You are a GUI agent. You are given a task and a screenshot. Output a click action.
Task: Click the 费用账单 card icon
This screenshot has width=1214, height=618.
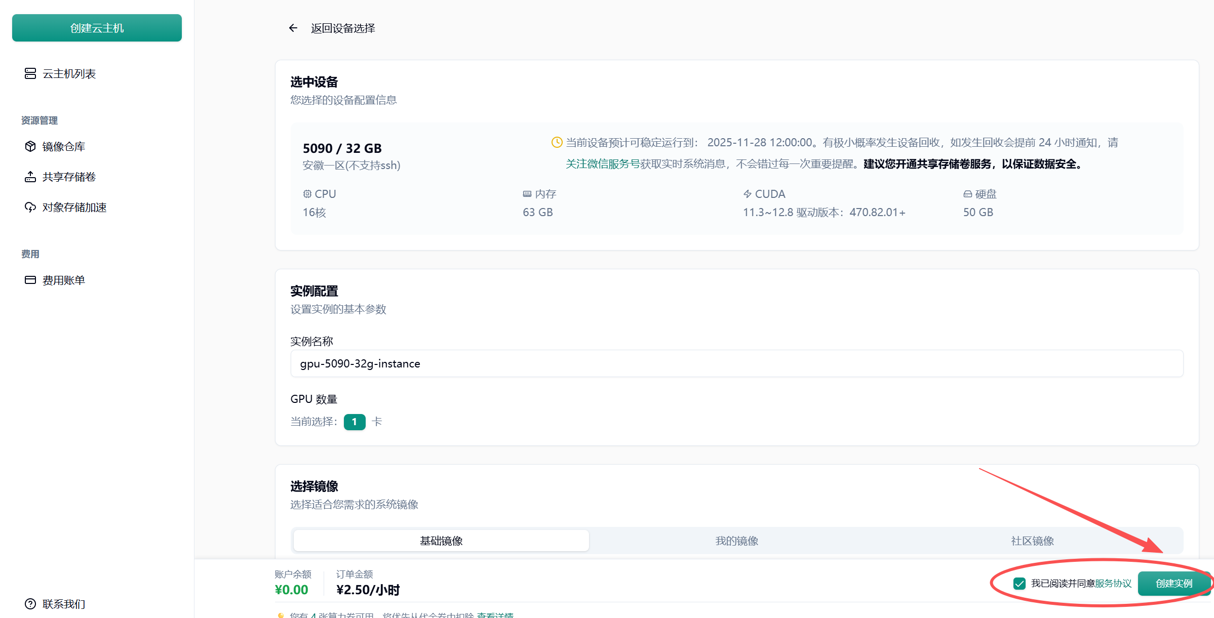click(x=30, y=280)
